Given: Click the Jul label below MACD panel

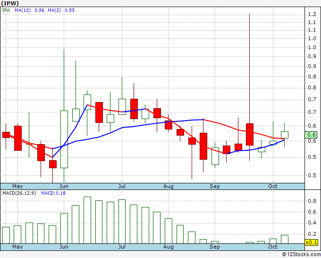Looking at the screenshot, I should (x=122, y=247).
